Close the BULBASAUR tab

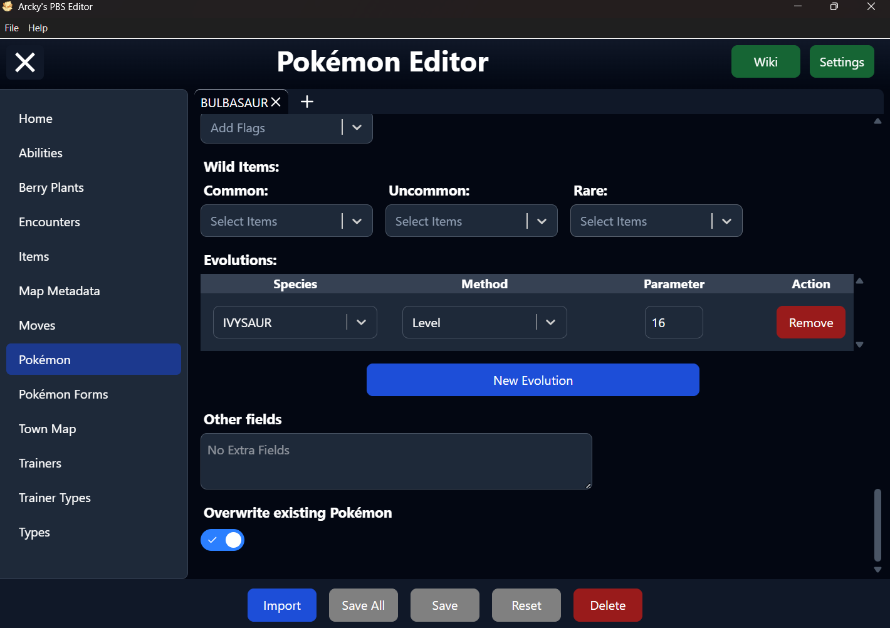pyautogui.click(x=276, y=102)
